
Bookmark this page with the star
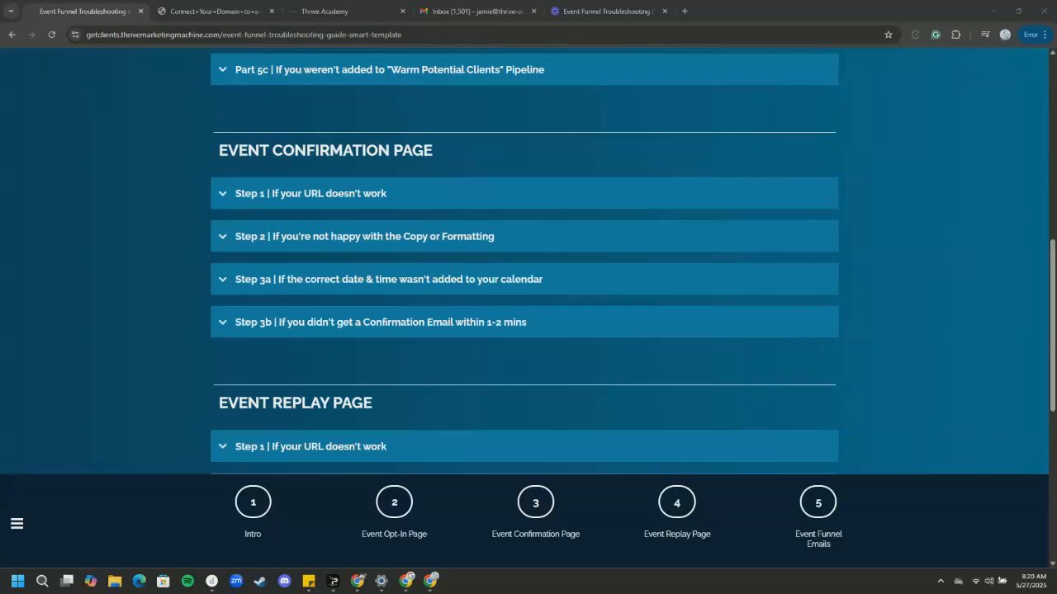[x=889, y=35]
